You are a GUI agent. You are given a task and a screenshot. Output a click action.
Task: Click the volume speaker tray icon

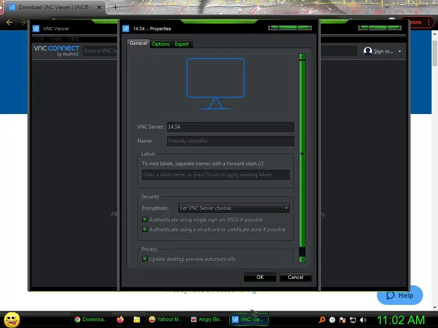tap(363, 319)
